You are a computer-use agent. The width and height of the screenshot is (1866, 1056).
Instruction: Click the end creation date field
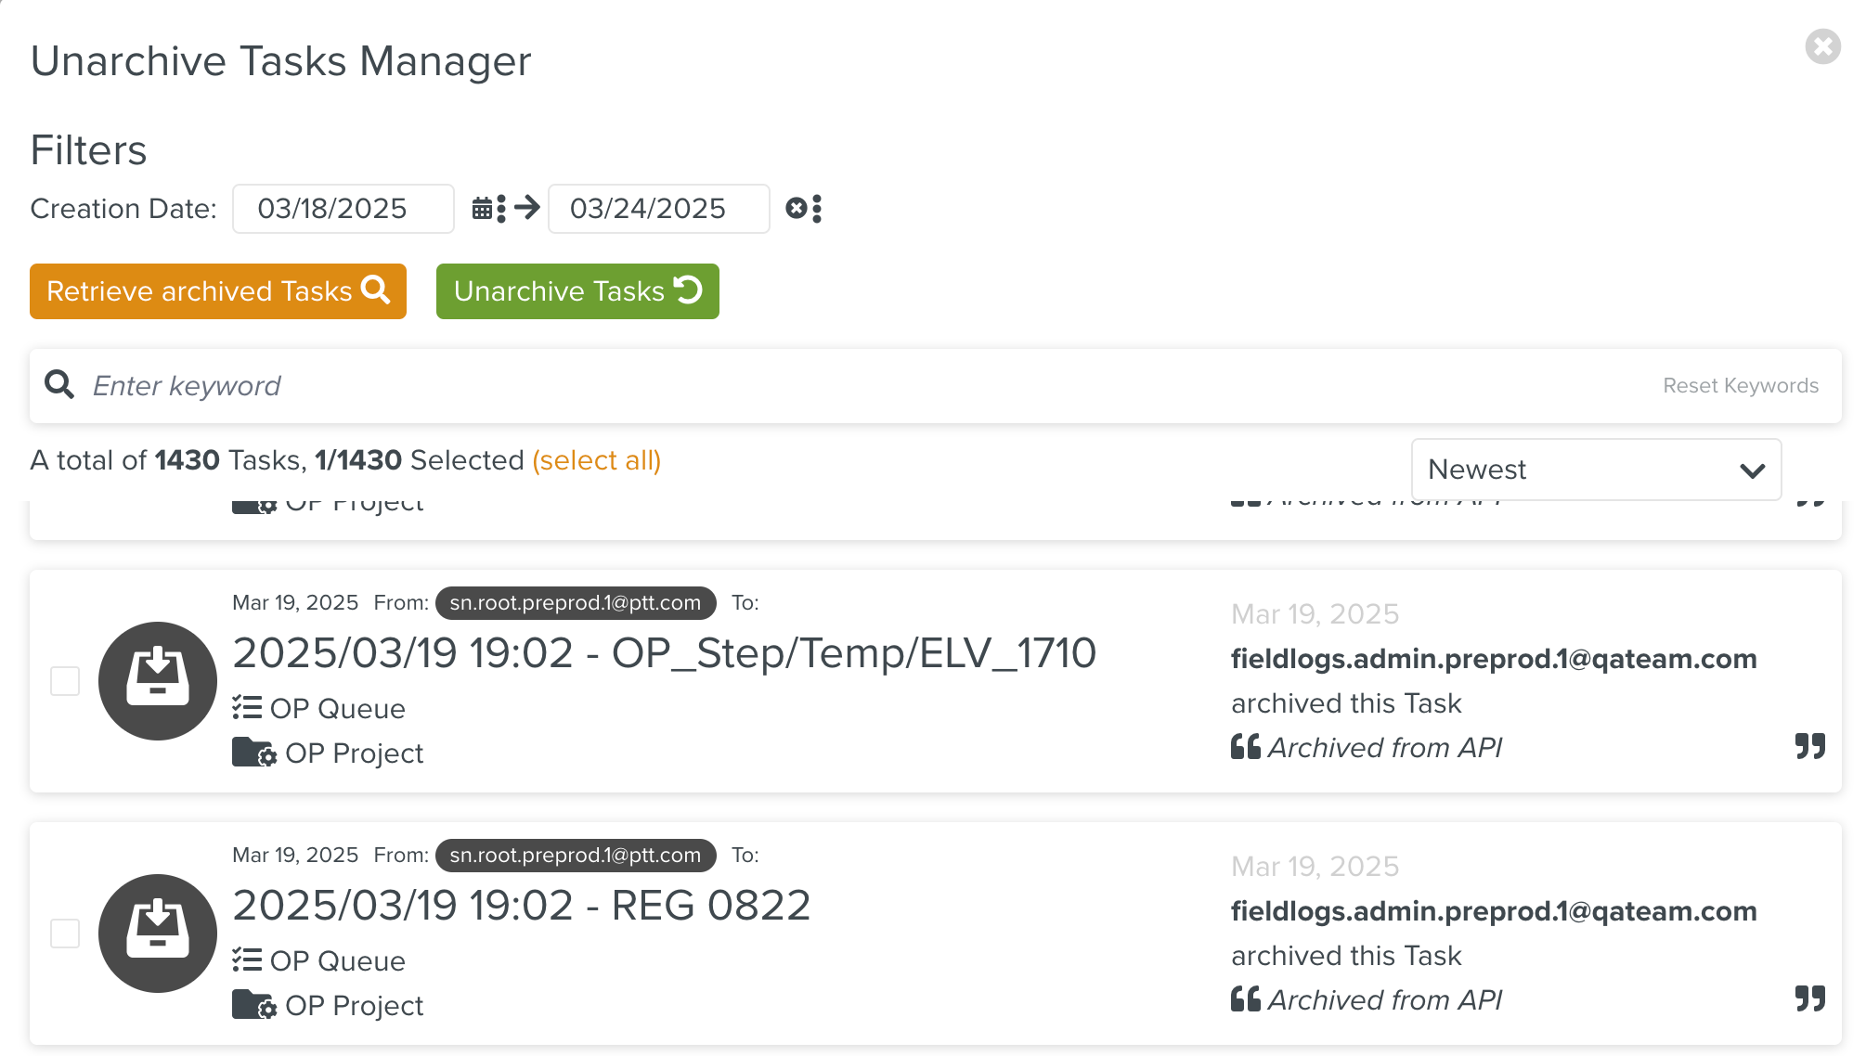pos(658,209)
